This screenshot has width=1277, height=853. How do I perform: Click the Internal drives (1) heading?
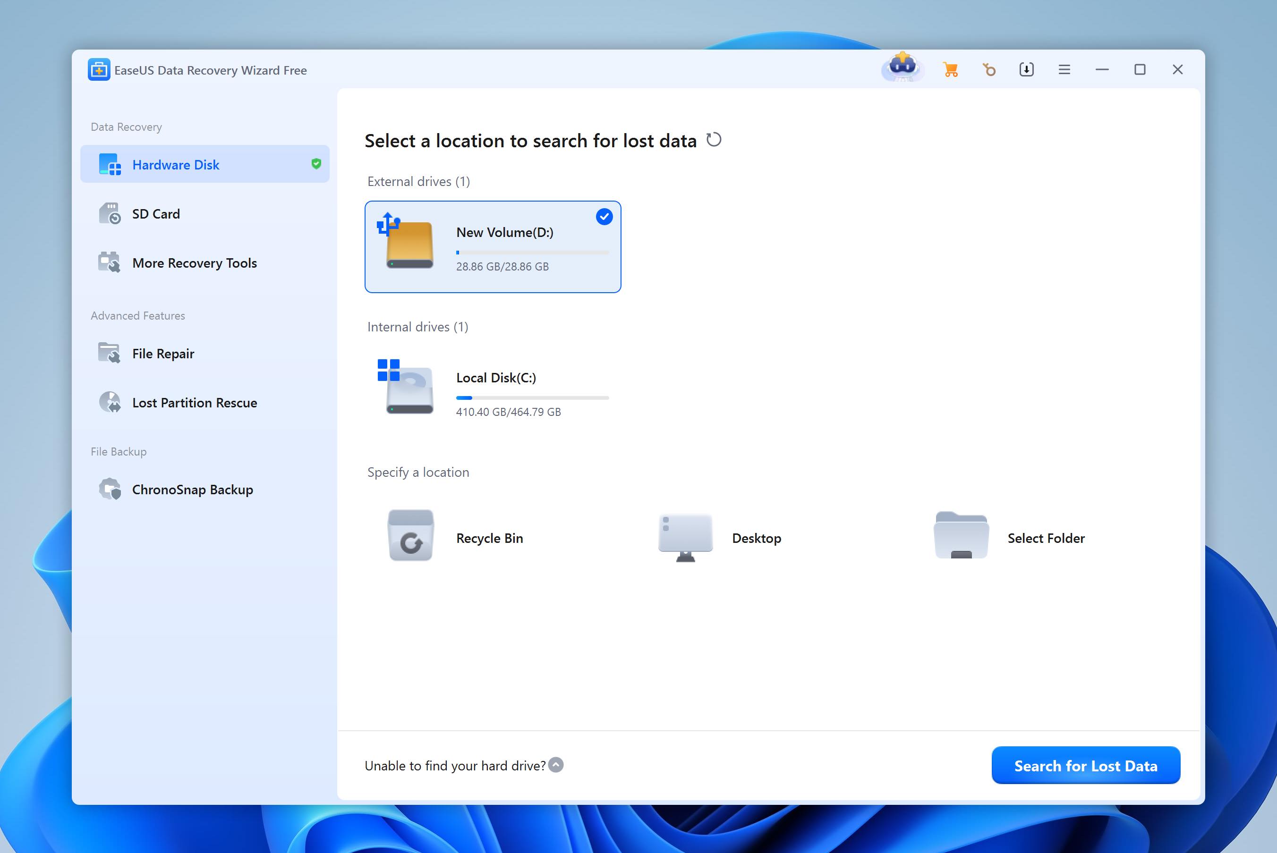(x=417, y=327)
